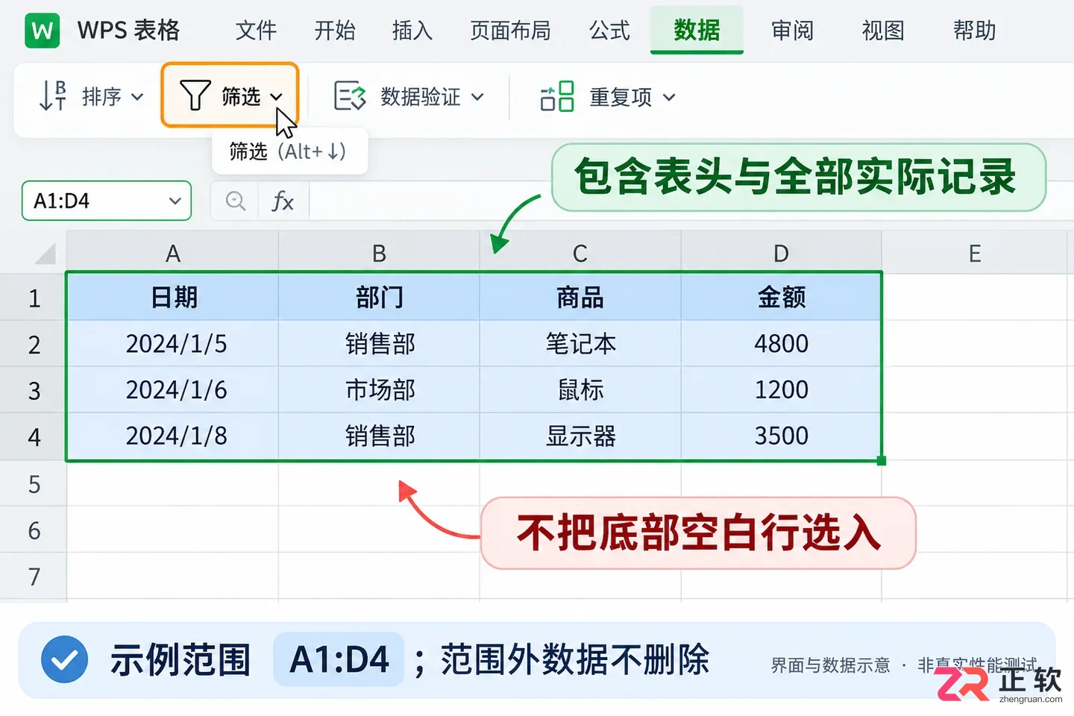The width and height of the screenshot is (1074, 716).
Task: Click cell containing 笔记本
Action: click(580, 344)
